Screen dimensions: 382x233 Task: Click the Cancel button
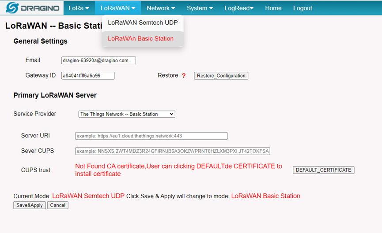pyautogui.click(x=58, y=205)
